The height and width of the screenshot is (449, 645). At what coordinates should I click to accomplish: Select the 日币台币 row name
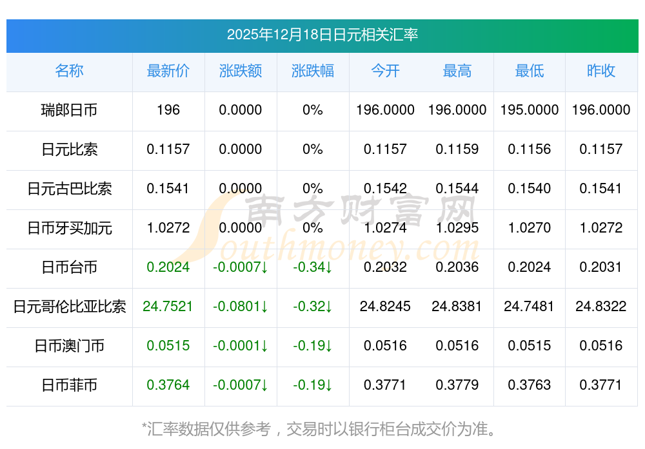pyautogui.click(x=69, y=267)
